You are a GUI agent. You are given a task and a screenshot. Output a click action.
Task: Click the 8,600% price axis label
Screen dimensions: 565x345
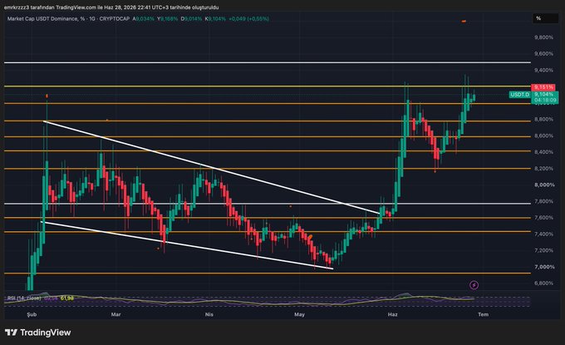click(x=543, y=136)
